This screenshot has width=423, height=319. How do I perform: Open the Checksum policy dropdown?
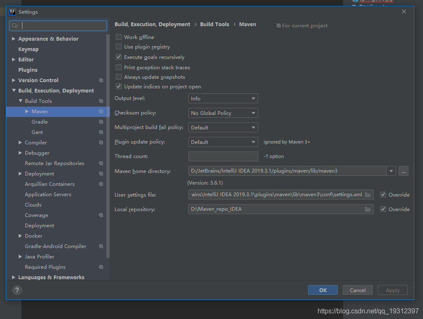(x=223, y=113)
